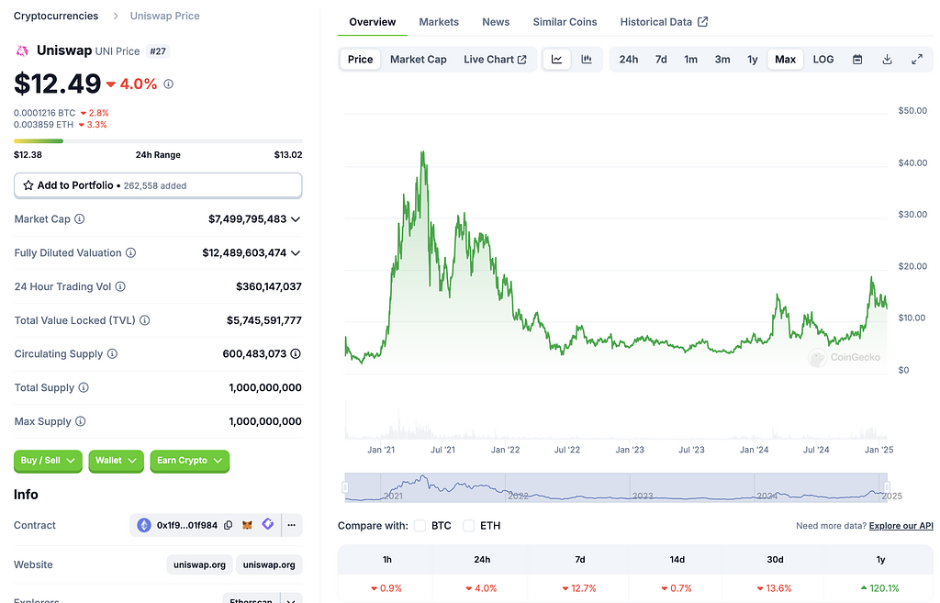Download the chart data
This screenshot has height=603, width=940.
[x=887, y=60]
